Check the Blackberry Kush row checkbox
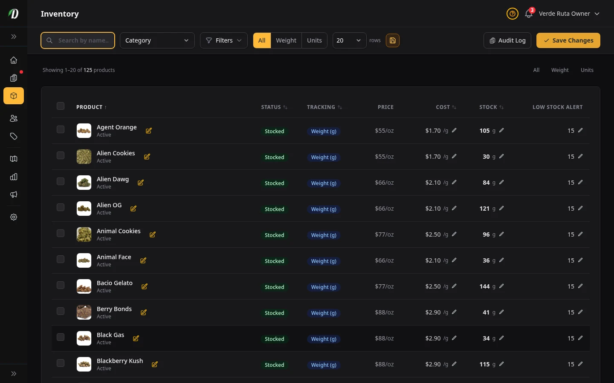The image size is (614, 383). click(61, 363)
